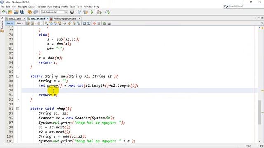Click the globe browser icon
Image resolution: width=264 pixels, height=148 pixels.
(x=72, y=12)
